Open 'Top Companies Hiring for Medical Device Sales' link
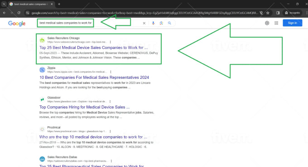Image resolution: width=308 pixels, height=167 pixels. [84, 107]
